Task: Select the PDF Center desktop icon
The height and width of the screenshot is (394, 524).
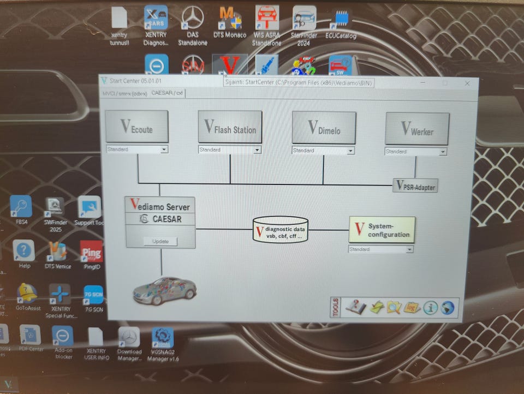Action: pyautogui.click(x=31, y=338)
